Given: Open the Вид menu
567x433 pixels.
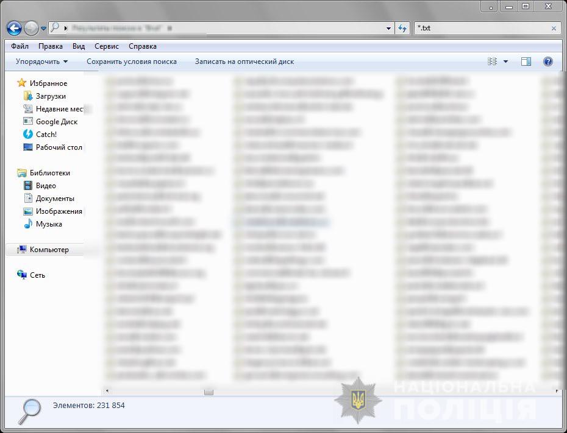Looking at the screenshot, I should pos(79,46).
